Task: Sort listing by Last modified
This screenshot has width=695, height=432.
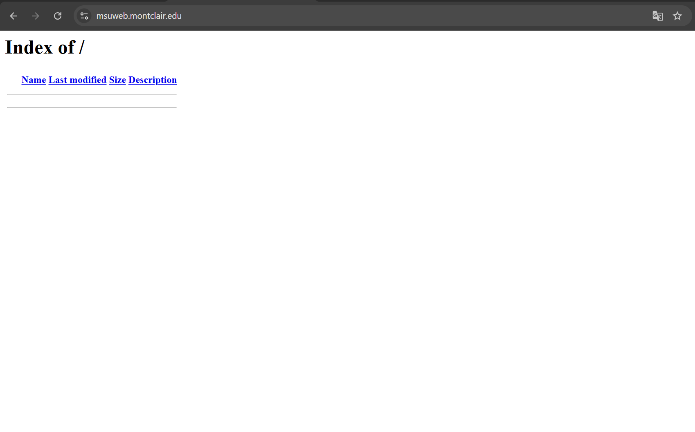Action: coord(77,80)
